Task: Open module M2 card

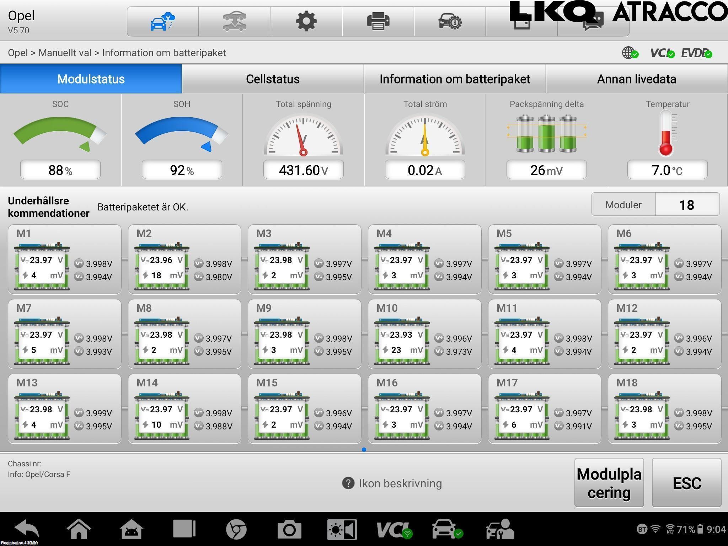Action: (x=184, y=259)
